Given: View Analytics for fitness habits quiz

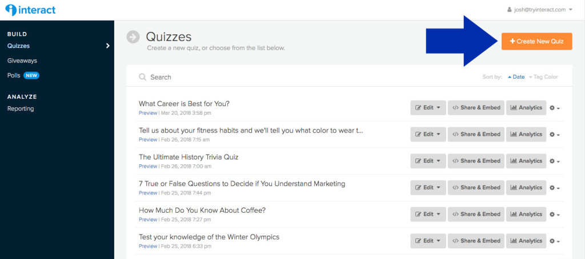Looking at the screenshot, I should click(x=526, y=134).
